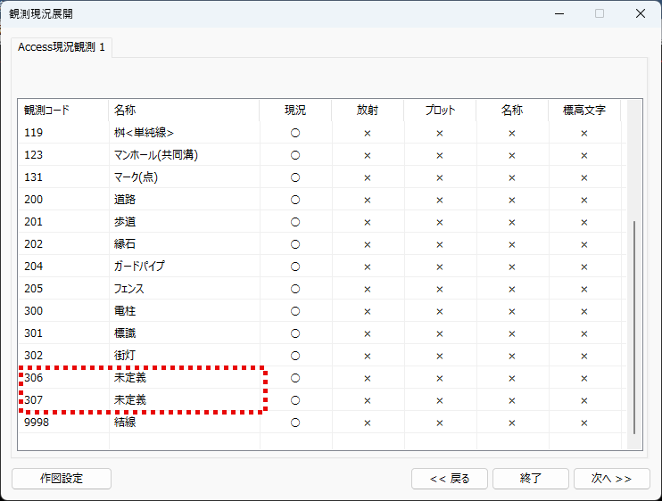The image size is (662, 501).
Task: Open the 作図設定 settings button
Action: point(62,479)
